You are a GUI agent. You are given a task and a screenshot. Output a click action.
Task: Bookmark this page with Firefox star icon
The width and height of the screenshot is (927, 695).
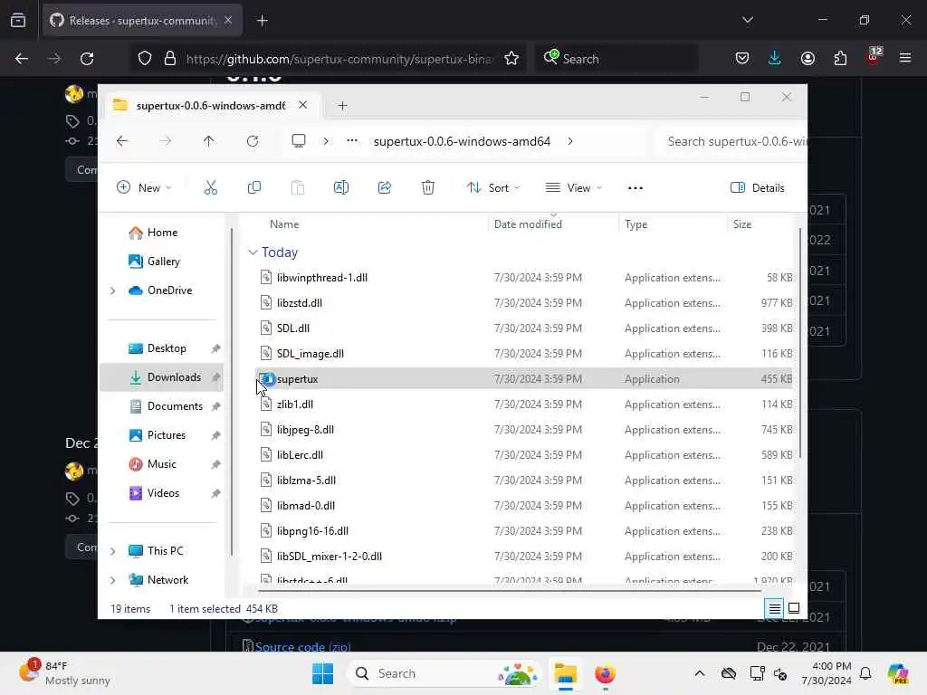click(x=511, y=59)
